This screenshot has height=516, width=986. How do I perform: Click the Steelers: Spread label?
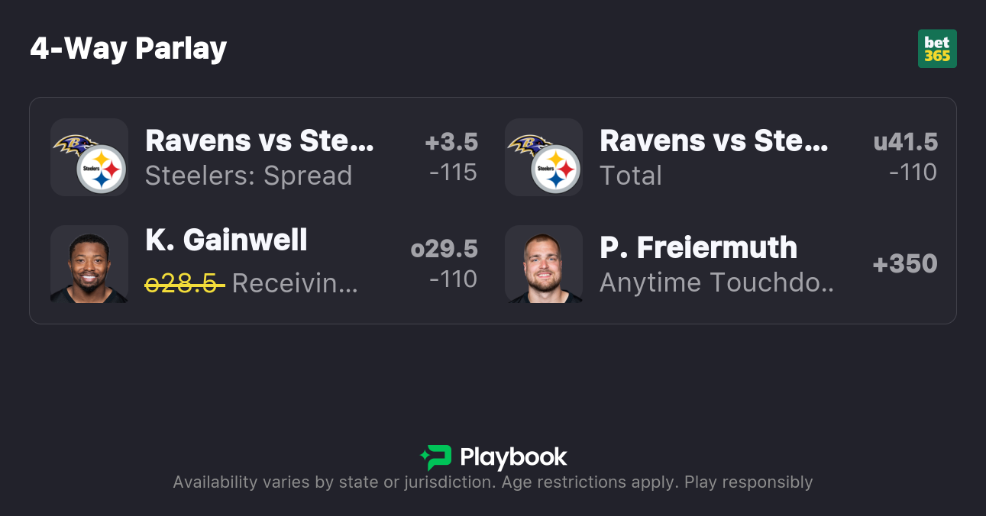[248, 176]
